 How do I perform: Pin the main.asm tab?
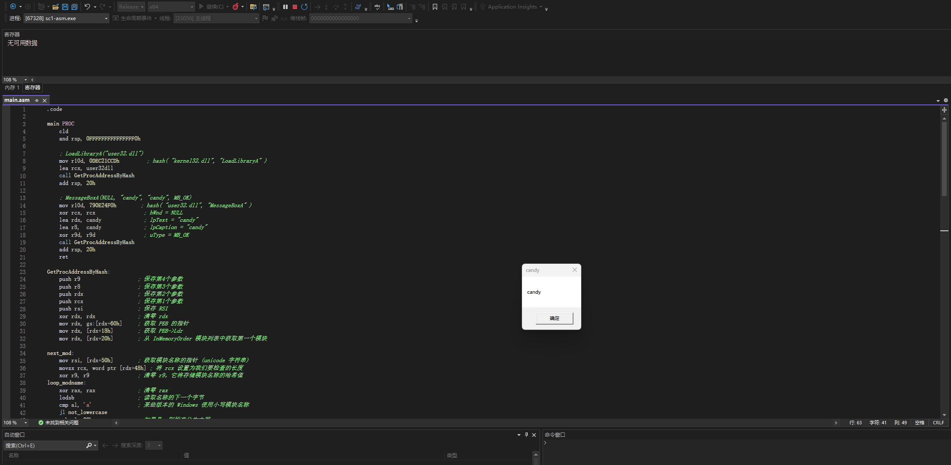(x=37, y=100)
